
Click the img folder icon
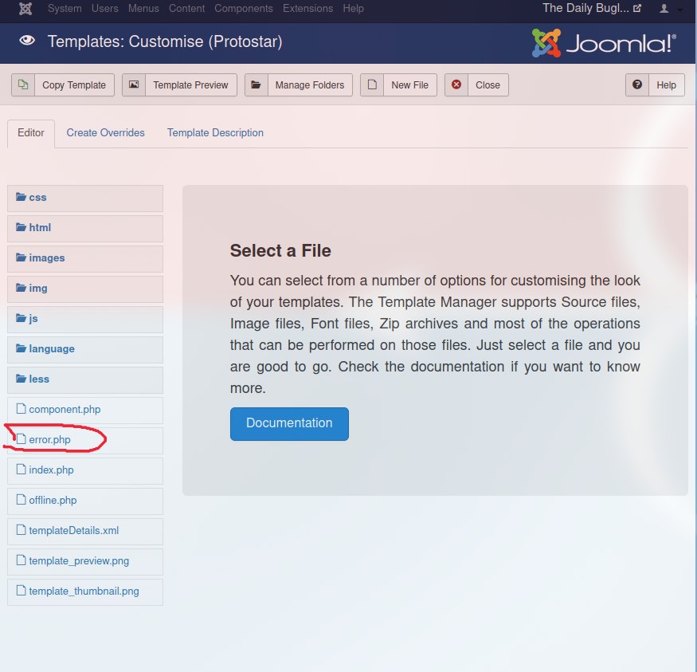(x=21, y=287)
